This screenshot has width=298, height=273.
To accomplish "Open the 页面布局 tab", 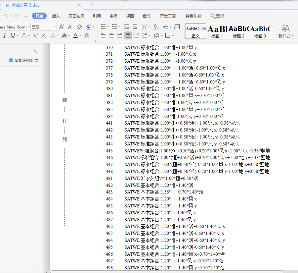I will coord(76,16).
